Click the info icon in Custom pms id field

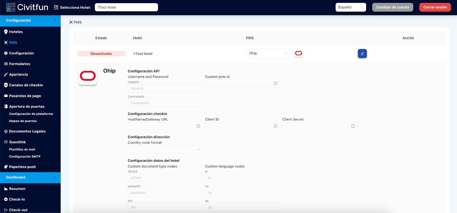pos(276,84)
